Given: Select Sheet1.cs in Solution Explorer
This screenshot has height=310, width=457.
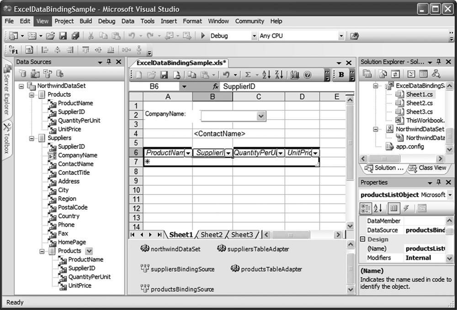Looking at the screenshot, I should pos(419,94).
